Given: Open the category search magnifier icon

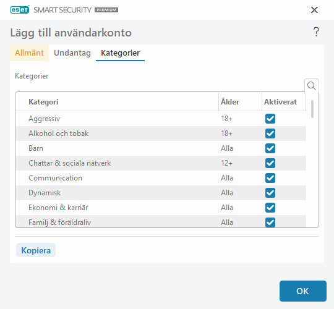Looking at the screenshot, I should click(311, 86).
